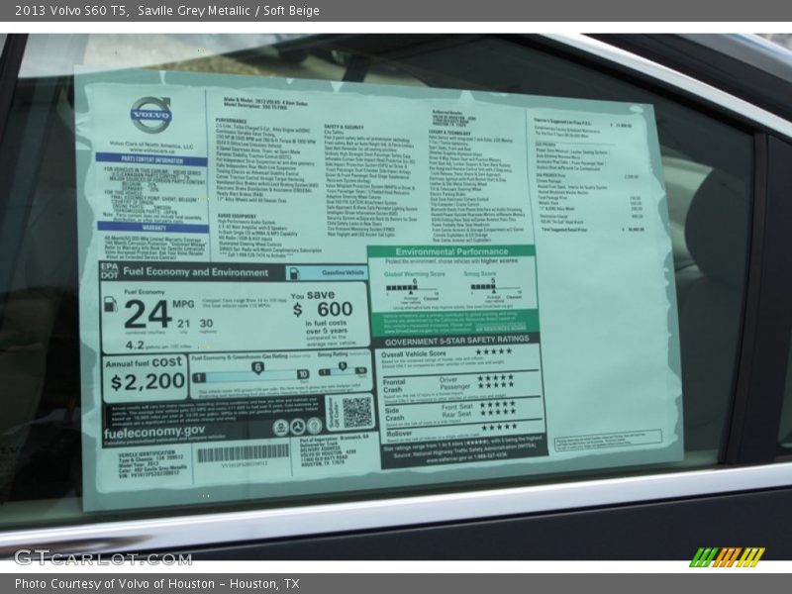Click the EPA DOT badge

point(109,272)
